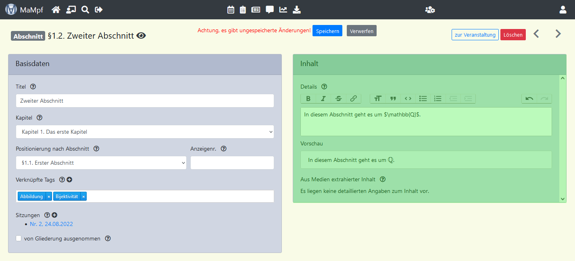Click the logout arrow icon
The height and width of the screenshot is (261, 575).
(x=99, y=10)
